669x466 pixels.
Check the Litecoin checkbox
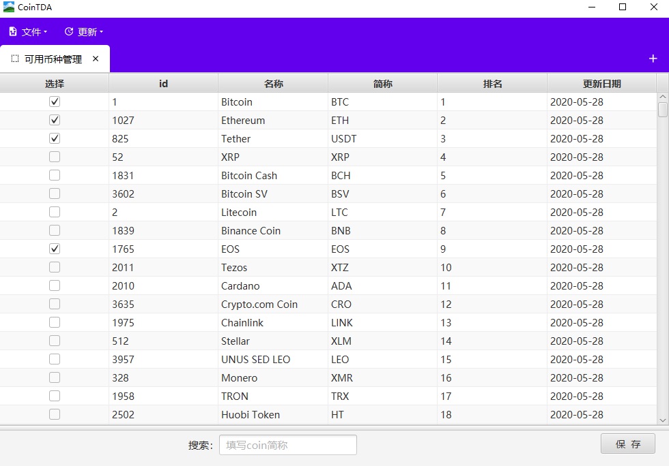click(x=55, y=212)
